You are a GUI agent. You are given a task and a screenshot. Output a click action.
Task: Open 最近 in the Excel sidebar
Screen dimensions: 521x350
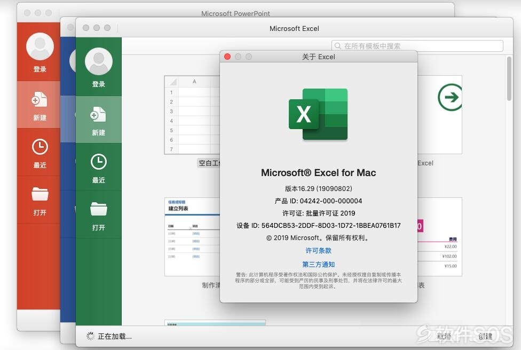(x=99, y=168)
